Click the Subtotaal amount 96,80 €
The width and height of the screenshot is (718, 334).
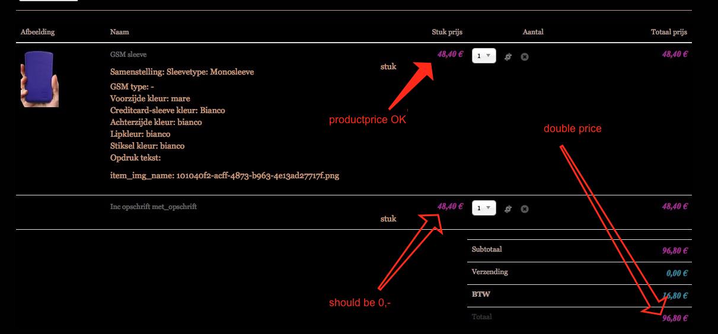tap(675, 250)
